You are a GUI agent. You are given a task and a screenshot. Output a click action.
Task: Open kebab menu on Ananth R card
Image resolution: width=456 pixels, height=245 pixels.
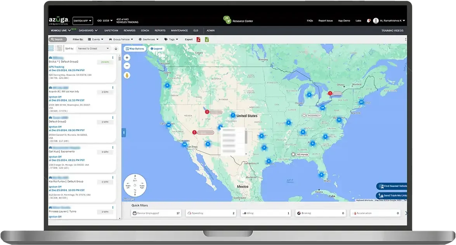[x=113, y=87]
